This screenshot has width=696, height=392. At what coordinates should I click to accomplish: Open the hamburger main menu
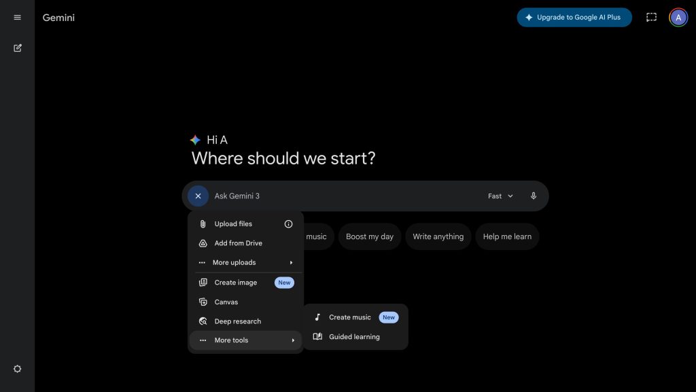(18, 18)
